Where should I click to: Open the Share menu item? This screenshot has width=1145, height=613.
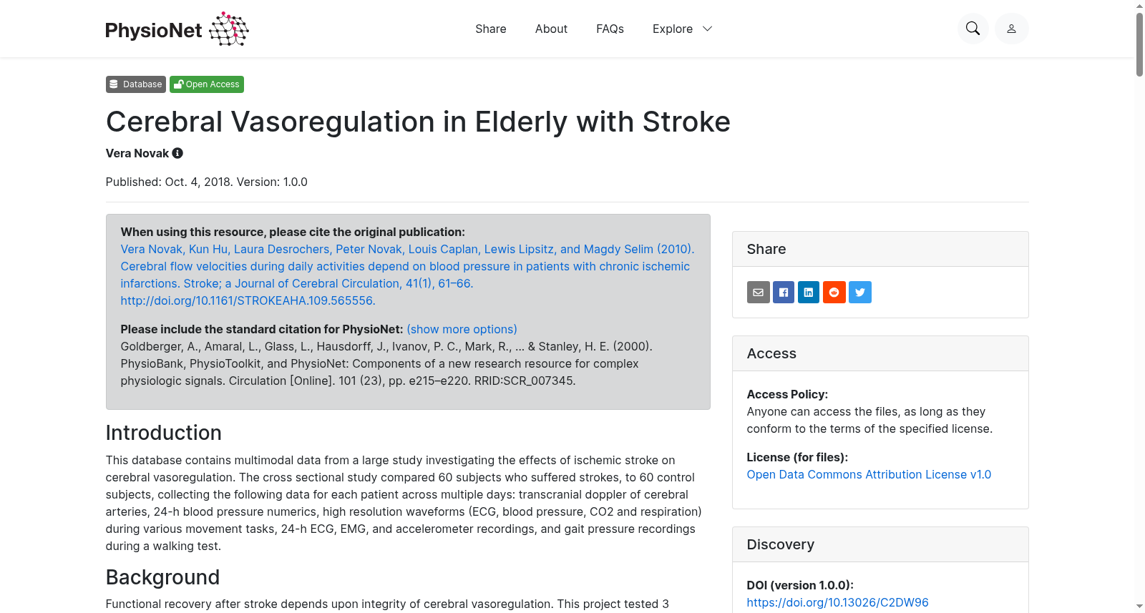(x=491, y=29)
